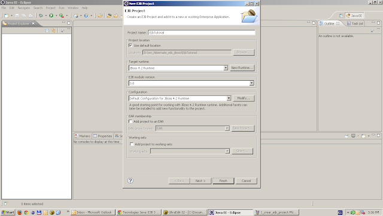383x216 pixels.
Task: Switch to UltraEdit-32 taskbar item
Action: (x=184, y=212)
